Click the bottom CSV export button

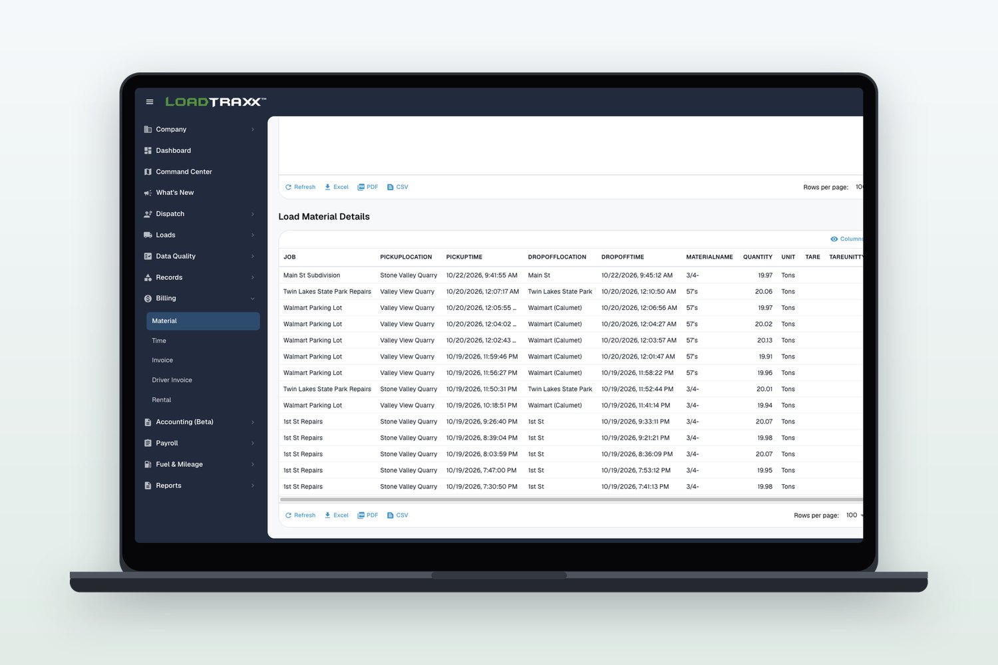click(x=398, y=515)
